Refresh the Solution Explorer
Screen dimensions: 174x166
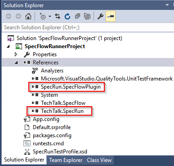[x=67, y=16]
